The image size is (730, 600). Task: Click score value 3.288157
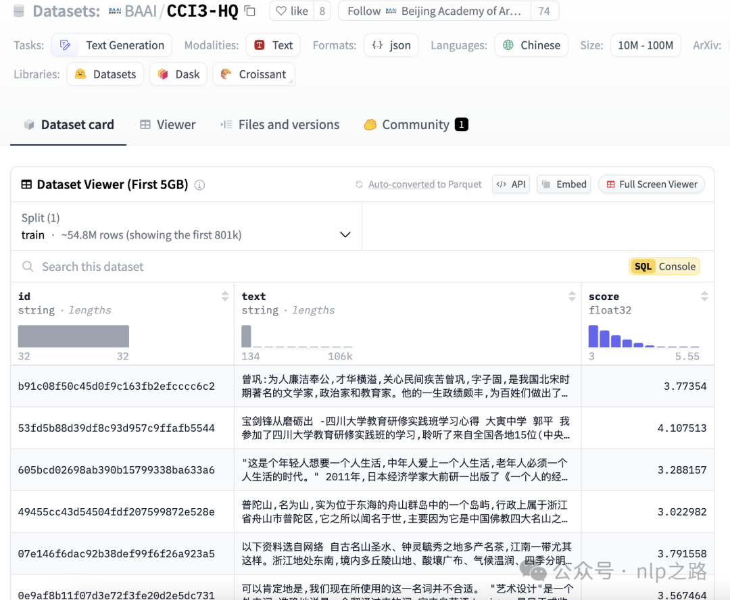[682, 470]
